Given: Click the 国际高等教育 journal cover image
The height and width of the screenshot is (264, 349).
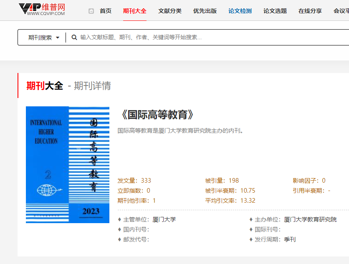Looking at the screenshot, I should 68,165.
